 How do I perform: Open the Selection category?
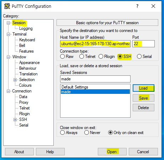click(x=27, y=80)
